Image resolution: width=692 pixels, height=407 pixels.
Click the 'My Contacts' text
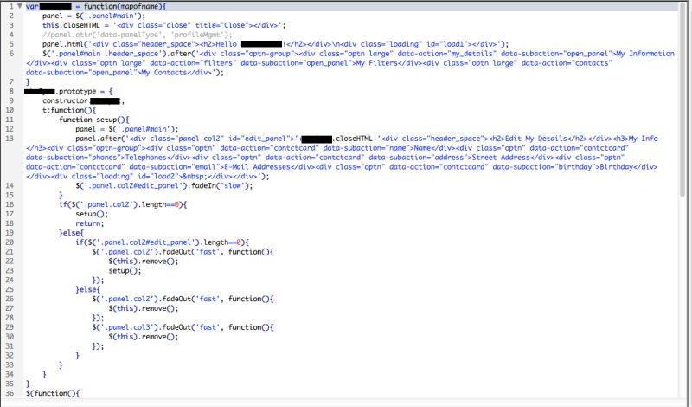[163, 73]
